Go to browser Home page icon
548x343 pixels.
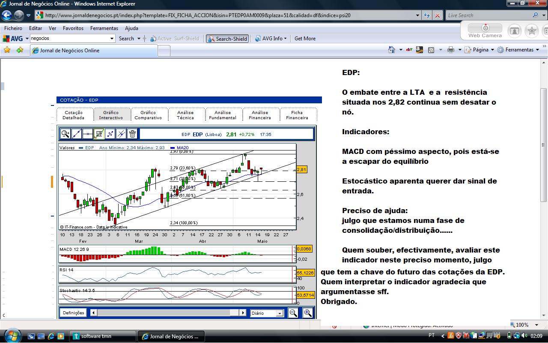(x=392, y=50)
